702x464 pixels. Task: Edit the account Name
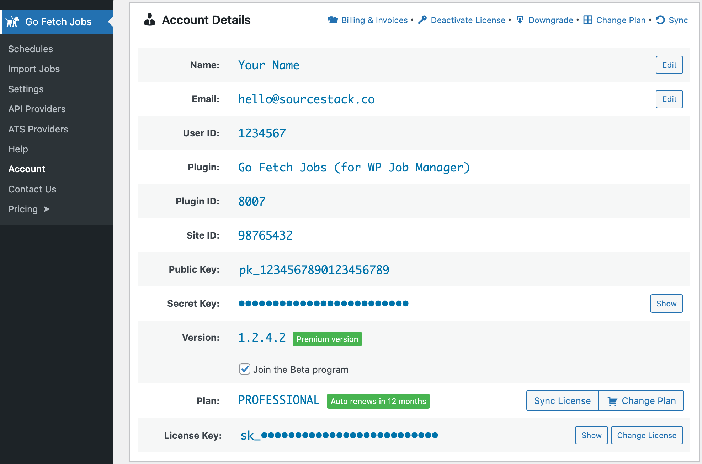669,65
